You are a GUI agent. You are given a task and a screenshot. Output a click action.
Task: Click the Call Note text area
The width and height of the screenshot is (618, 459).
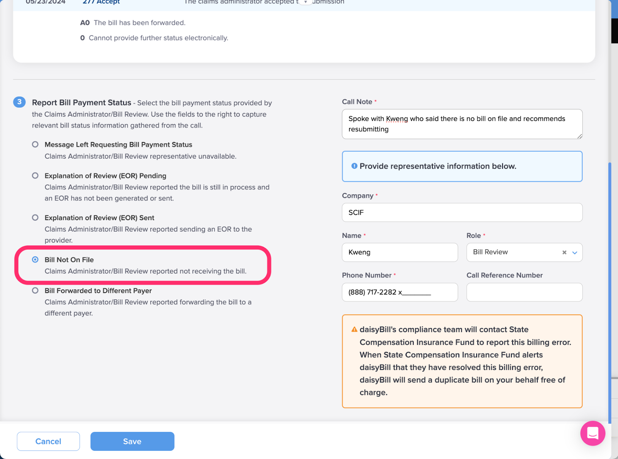pyautogui.click(x=462, y=124)
